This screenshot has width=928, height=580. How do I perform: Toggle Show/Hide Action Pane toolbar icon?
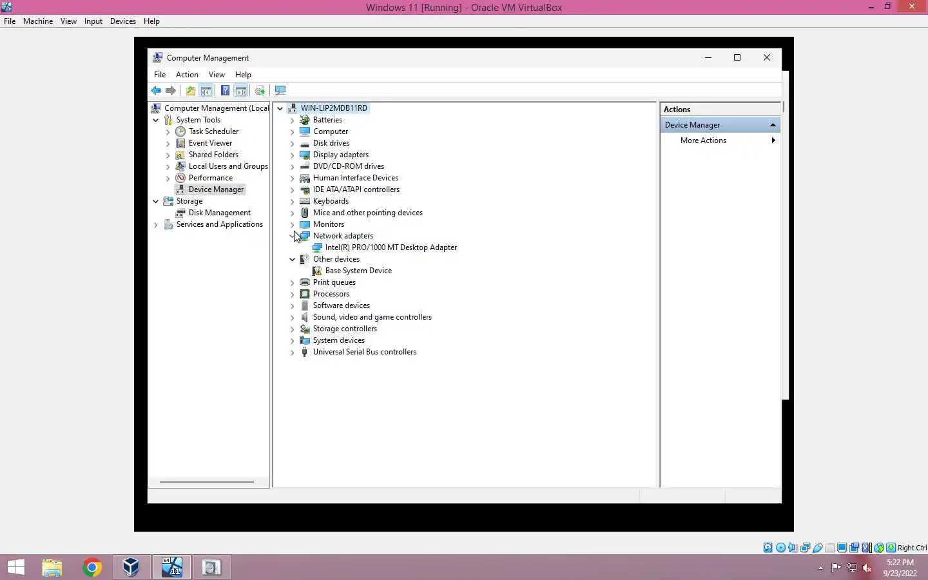click(241, 91)
